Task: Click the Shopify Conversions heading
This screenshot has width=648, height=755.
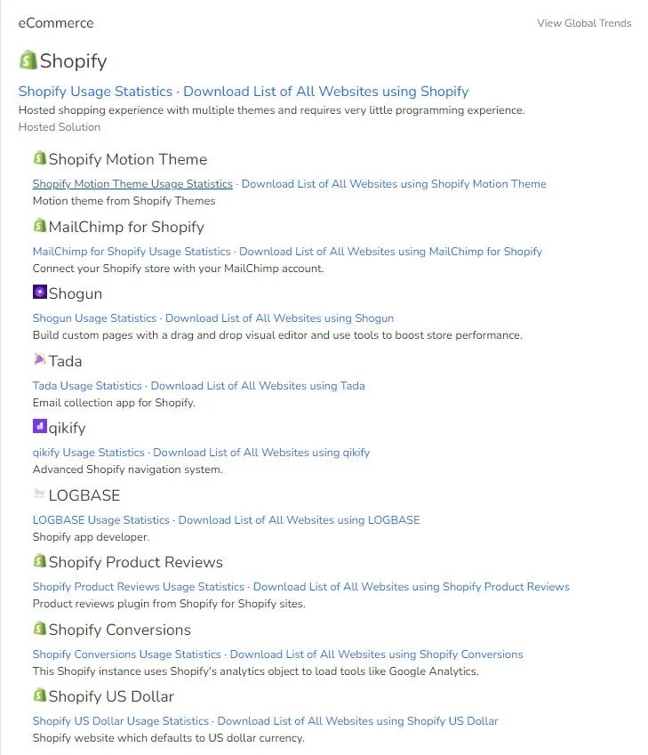Action: click(x=120, y=630)
